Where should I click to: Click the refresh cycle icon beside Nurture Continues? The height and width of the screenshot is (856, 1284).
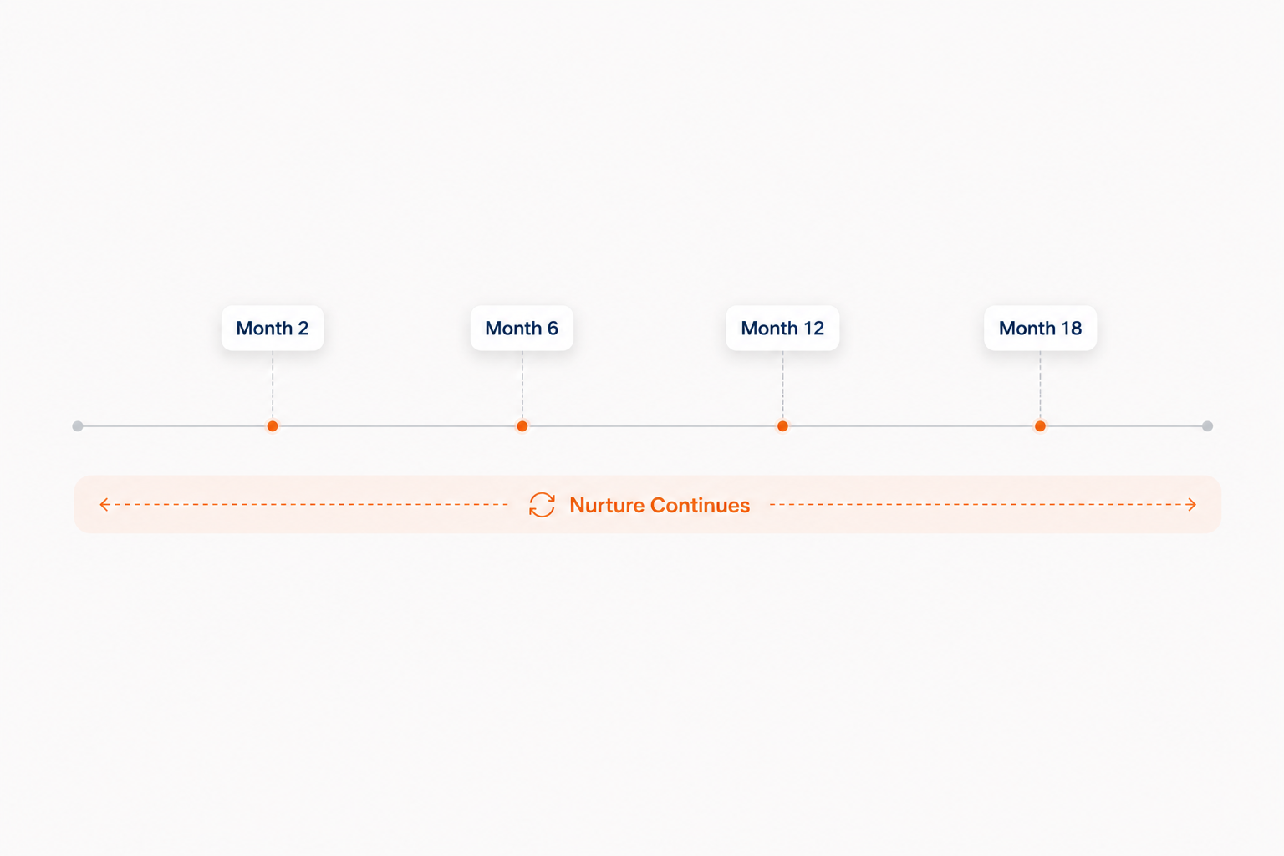[542, 505]
